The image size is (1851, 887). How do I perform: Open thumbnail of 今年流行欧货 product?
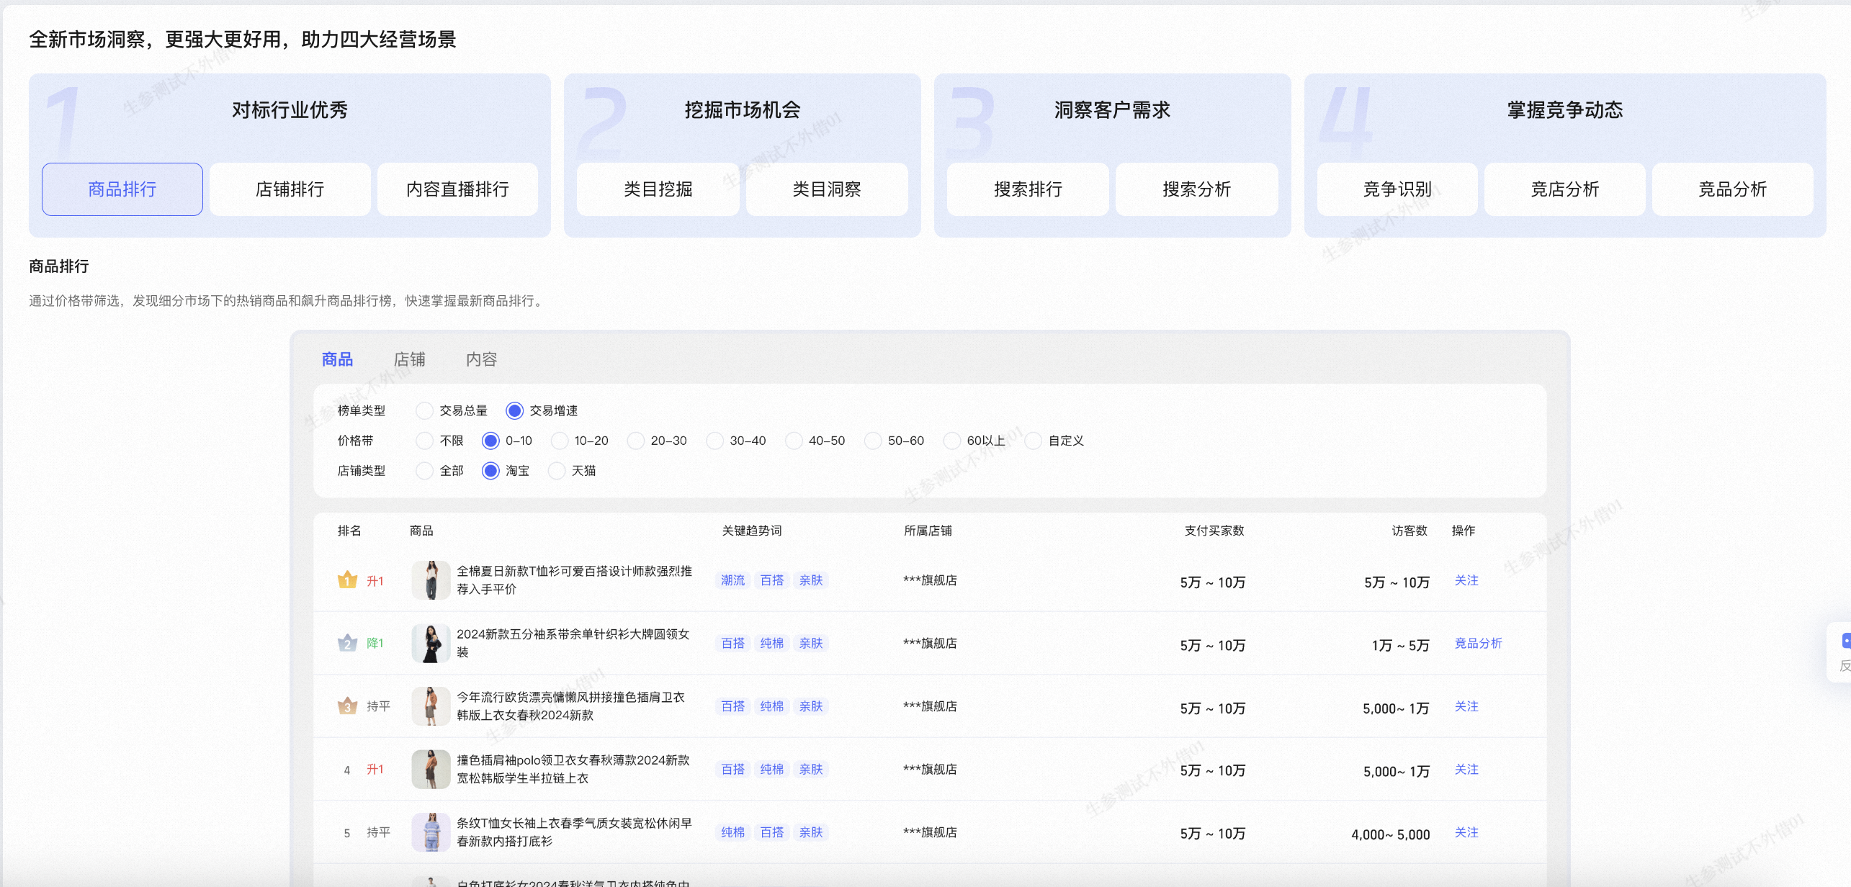[x=431, y=706]
